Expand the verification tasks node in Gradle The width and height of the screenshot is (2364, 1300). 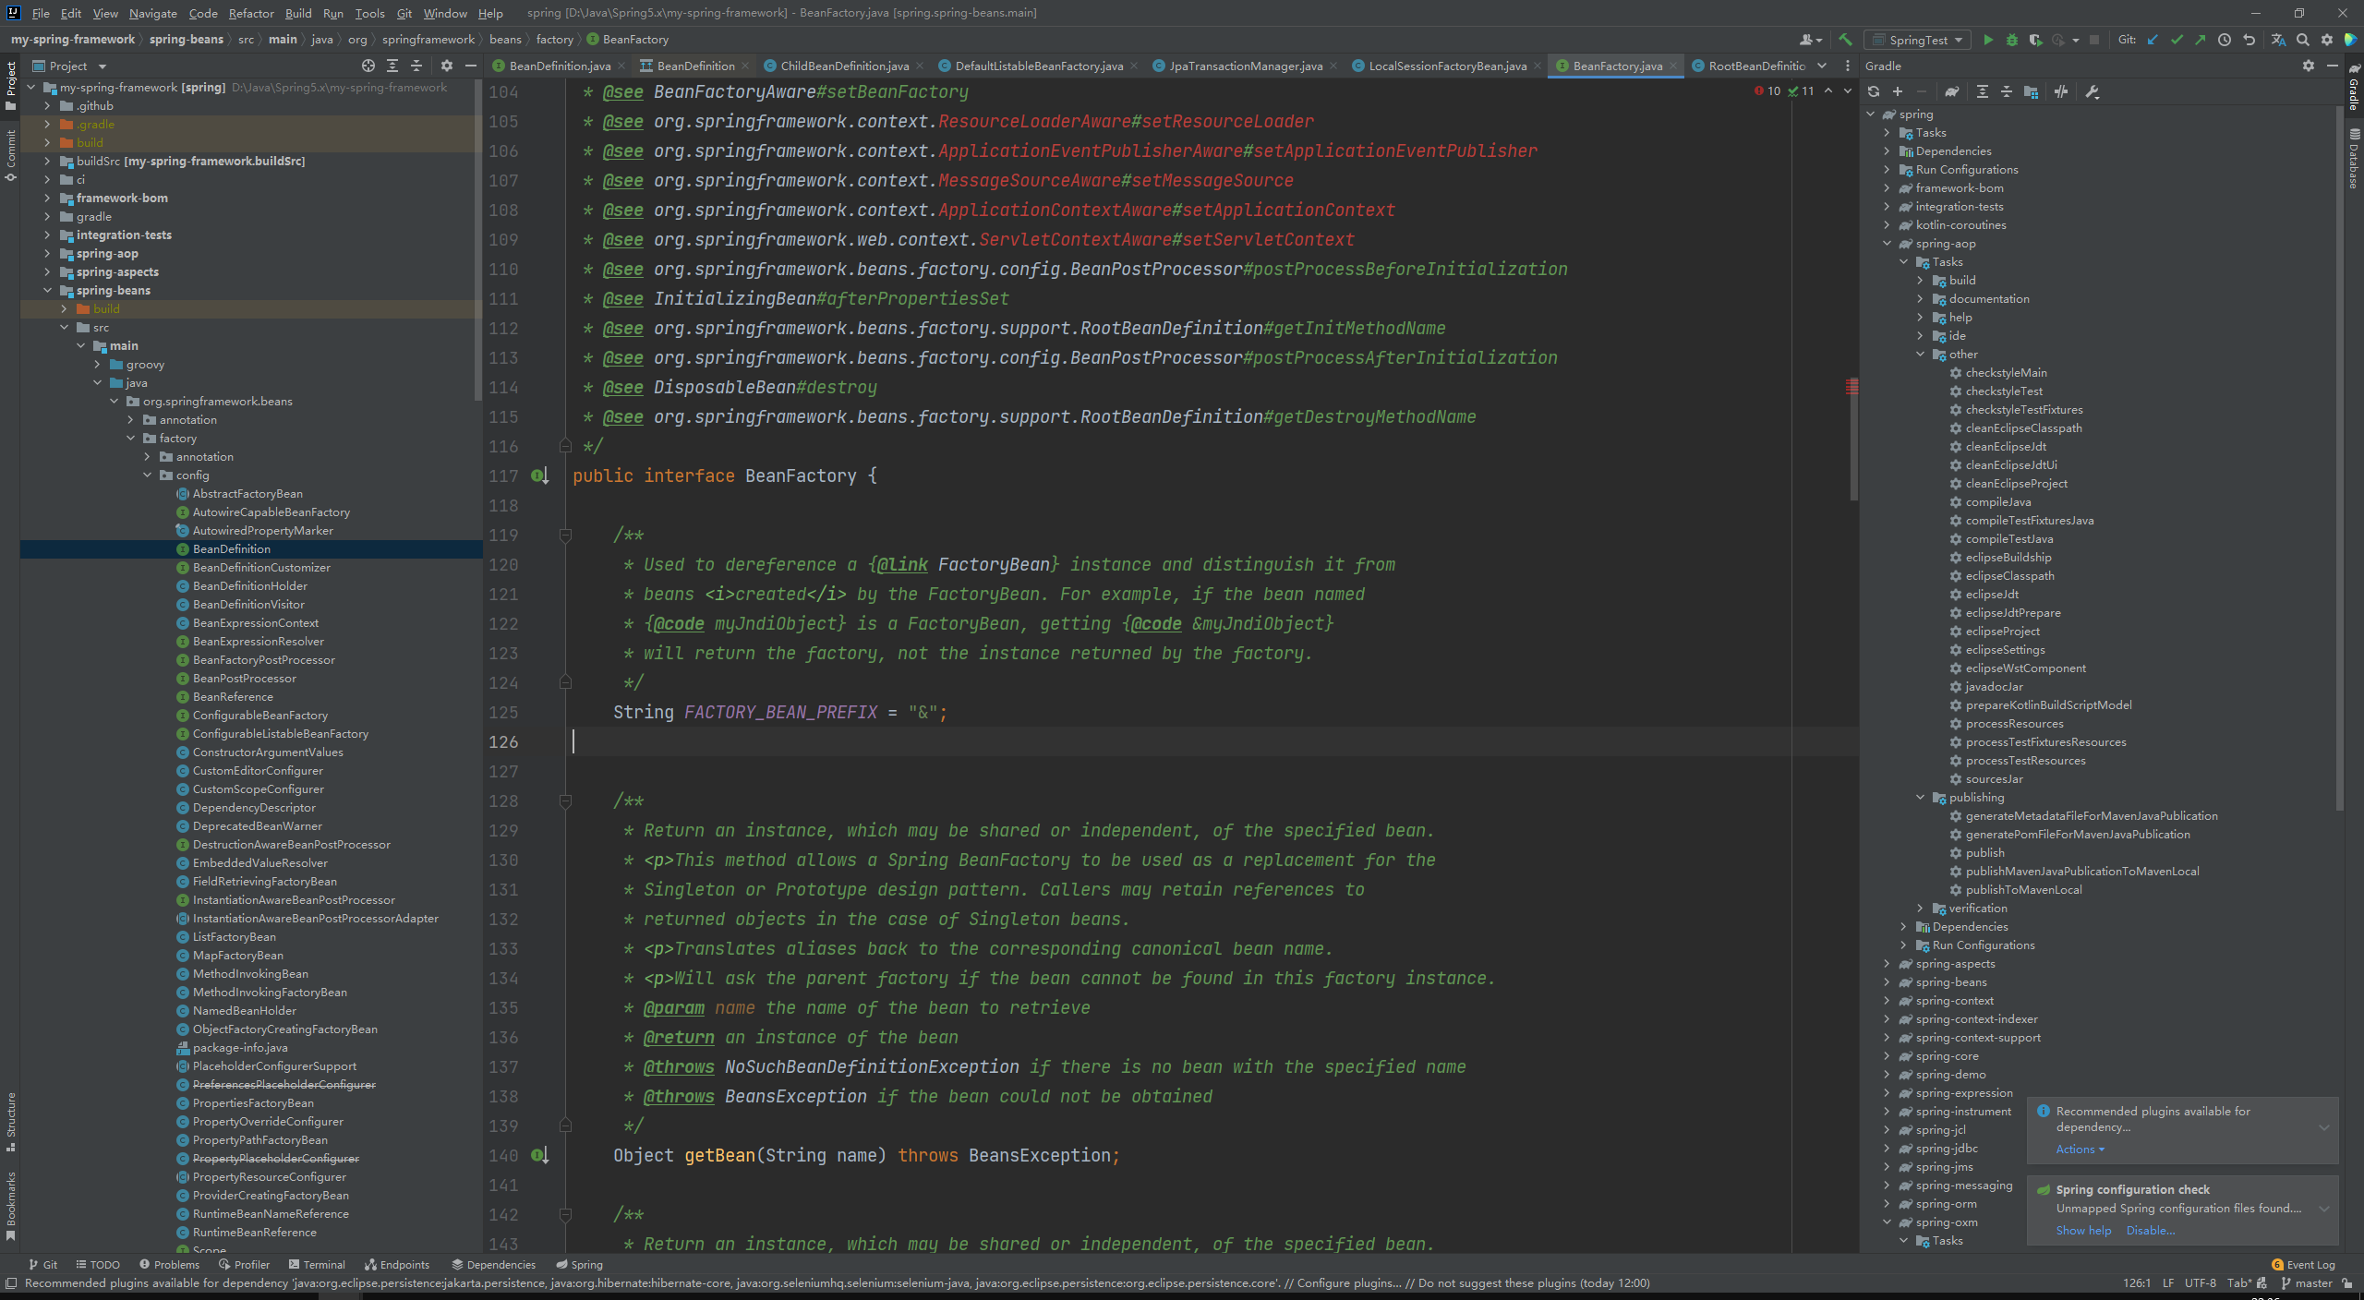click(1921, 909)
